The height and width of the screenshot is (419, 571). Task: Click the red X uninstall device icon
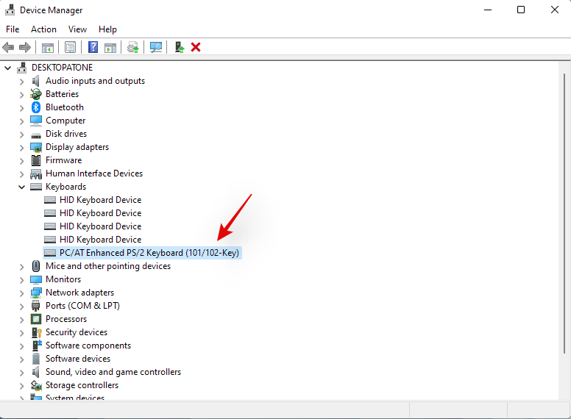coord(196,47)
